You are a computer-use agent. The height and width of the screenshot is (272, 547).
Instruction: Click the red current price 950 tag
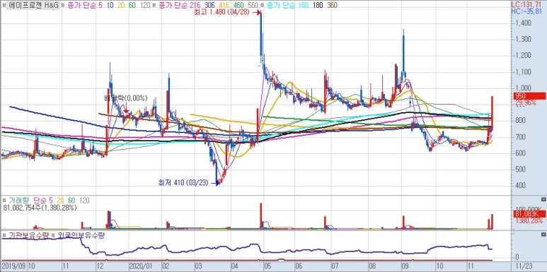pos(529,96)
